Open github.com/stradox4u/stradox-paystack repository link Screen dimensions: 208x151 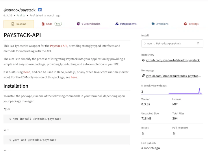(173, 60)
